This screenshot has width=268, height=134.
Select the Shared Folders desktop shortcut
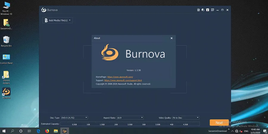(x=6, y=78)
